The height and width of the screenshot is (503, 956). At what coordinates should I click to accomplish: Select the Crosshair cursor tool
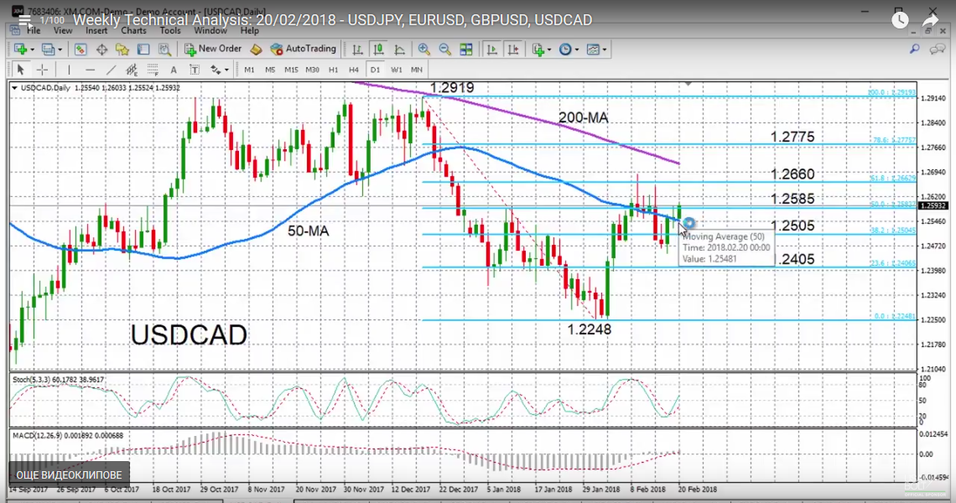(x=41, y=70)
